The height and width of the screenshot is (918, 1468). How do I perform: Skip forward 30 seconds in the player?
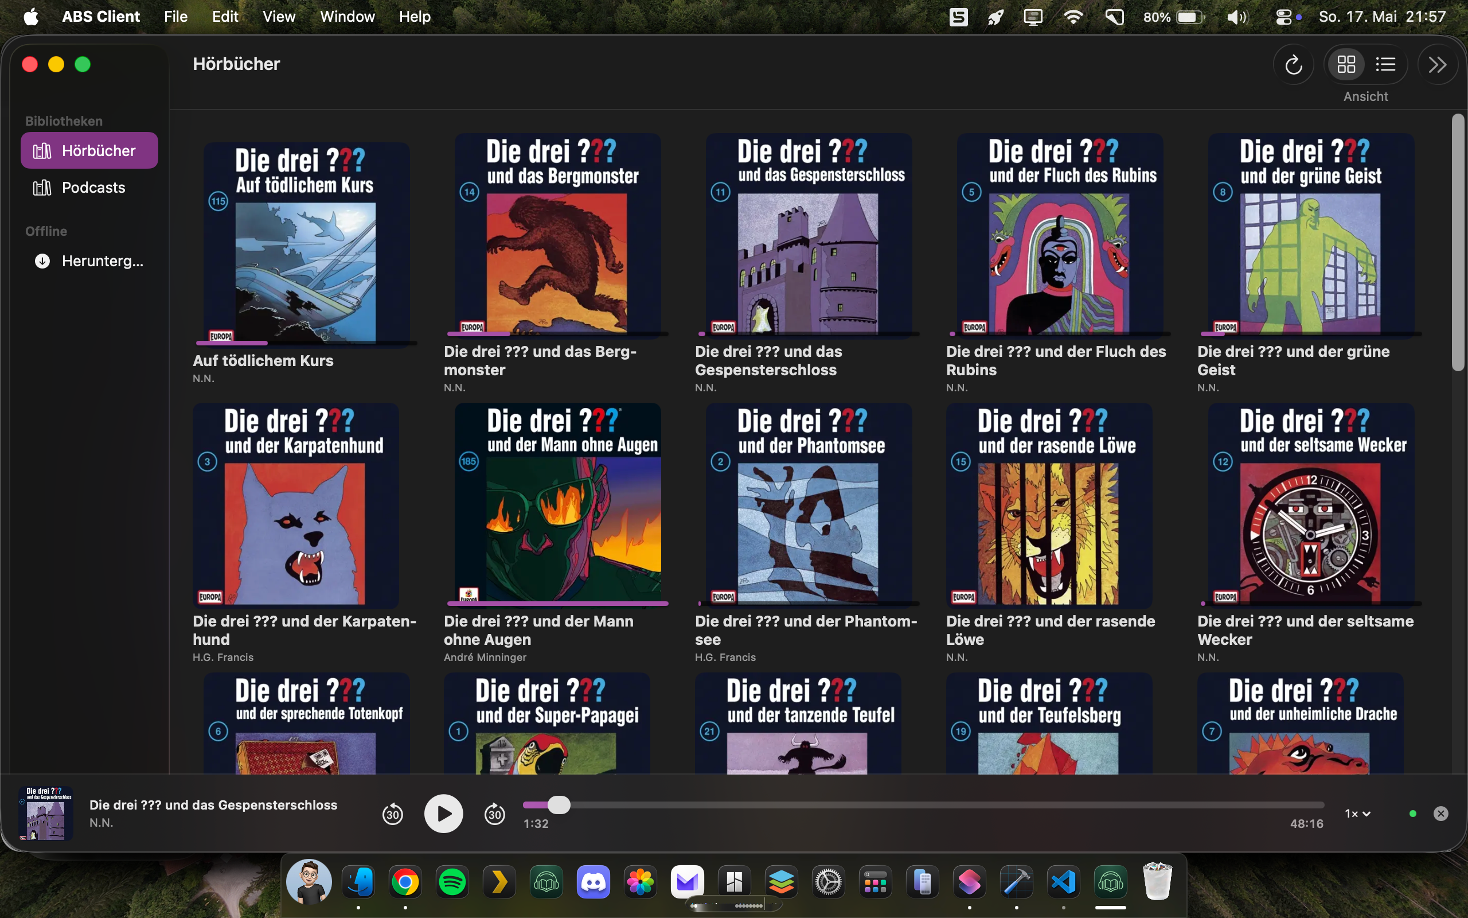tap(494, 814)
